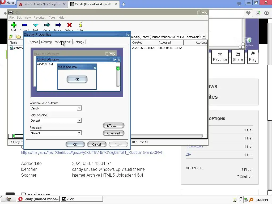
Task: Confirm Display Properties with OK
Action: click(75, 144)
